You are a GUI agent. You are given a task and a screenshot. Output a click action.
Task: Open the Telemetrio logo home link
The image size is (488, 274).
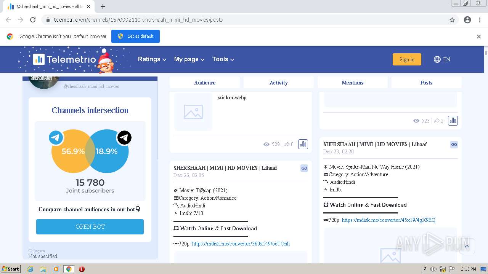pos(64,59)
